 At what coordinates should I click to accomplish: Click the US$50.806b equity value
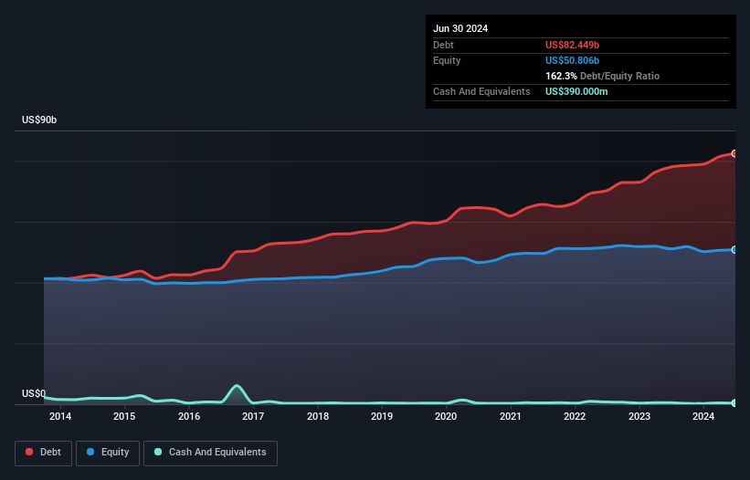(572, 60)
